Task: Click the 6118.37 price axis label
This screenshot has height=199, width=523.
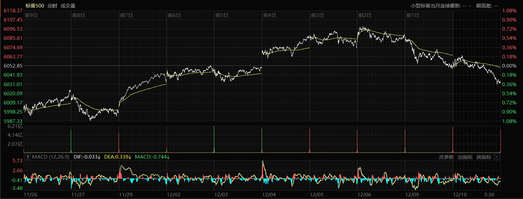Action: click(x=13, y=11)
